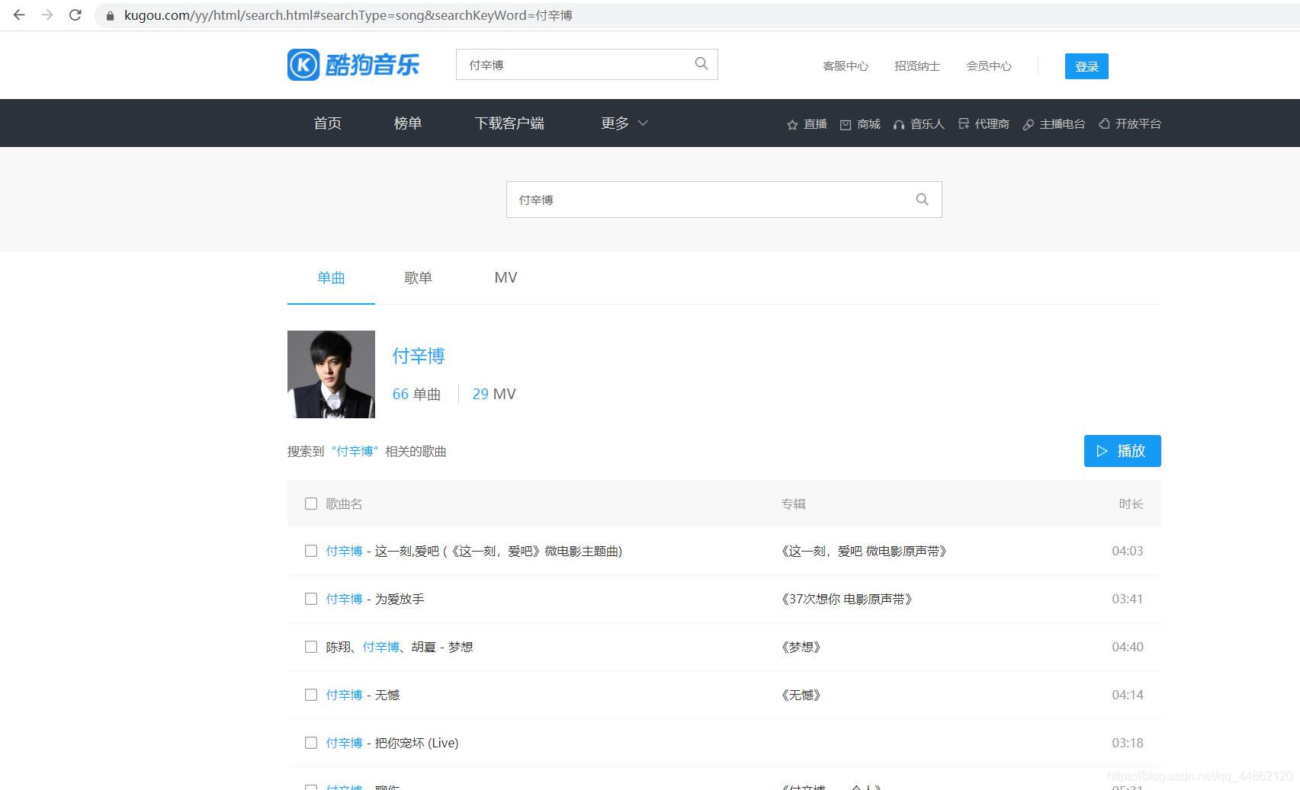This screenshot has width=1300, height=790.
Task: Open the 会员中心 link
Action: point(989,66)
